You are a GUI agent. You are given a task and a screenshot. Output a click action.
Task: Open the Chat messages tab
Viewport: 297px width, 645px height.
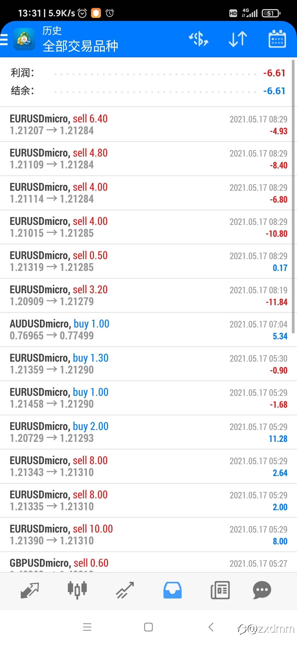262,590
